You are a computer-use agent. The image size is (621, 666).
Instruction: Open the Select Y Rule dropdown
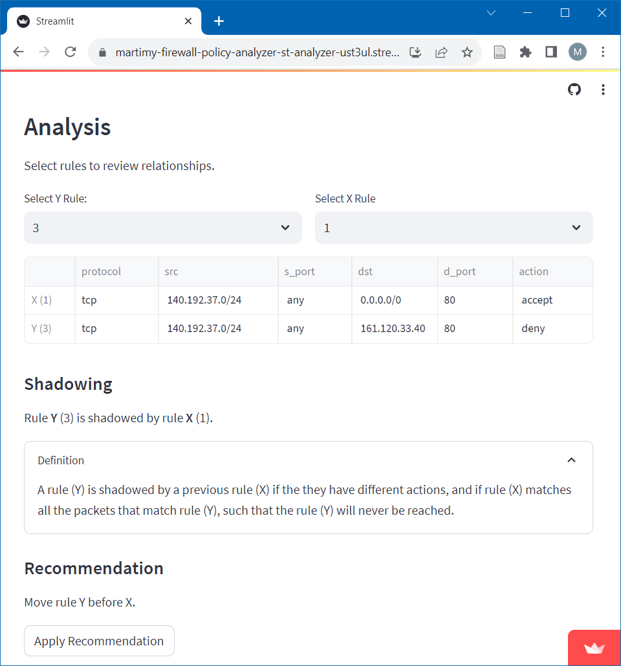pos(163,228)
